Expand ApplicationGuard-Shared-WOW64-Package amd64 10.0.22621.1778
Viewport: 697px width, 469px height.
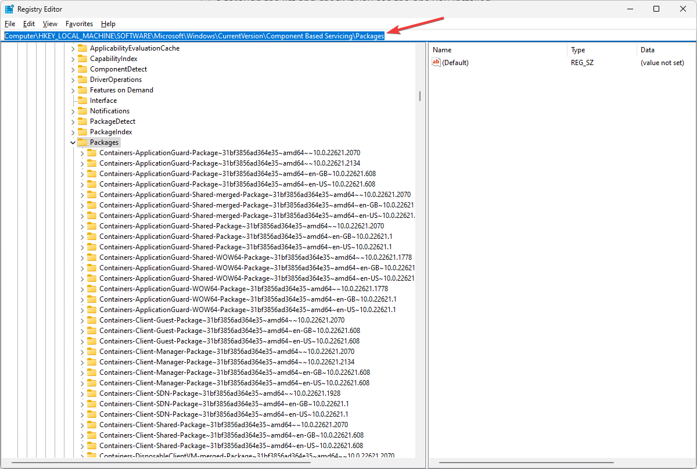pyautogui.click(x=82, y=257)
